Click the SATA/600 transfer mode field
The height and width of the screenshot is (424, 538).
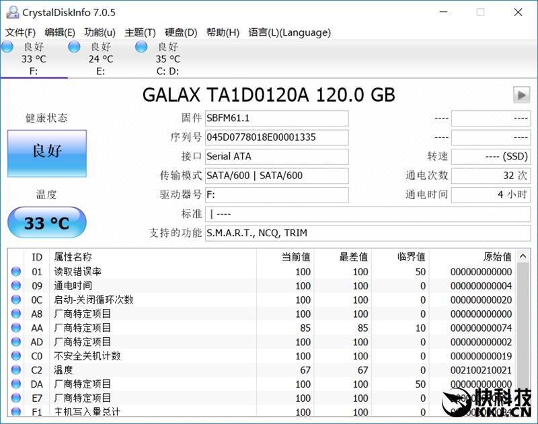277,176
